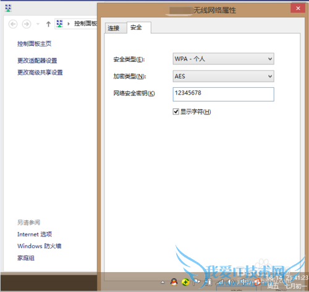The image size is (309, 292).
Task: Click the window title bar network icon
Action: click(8, 8)
